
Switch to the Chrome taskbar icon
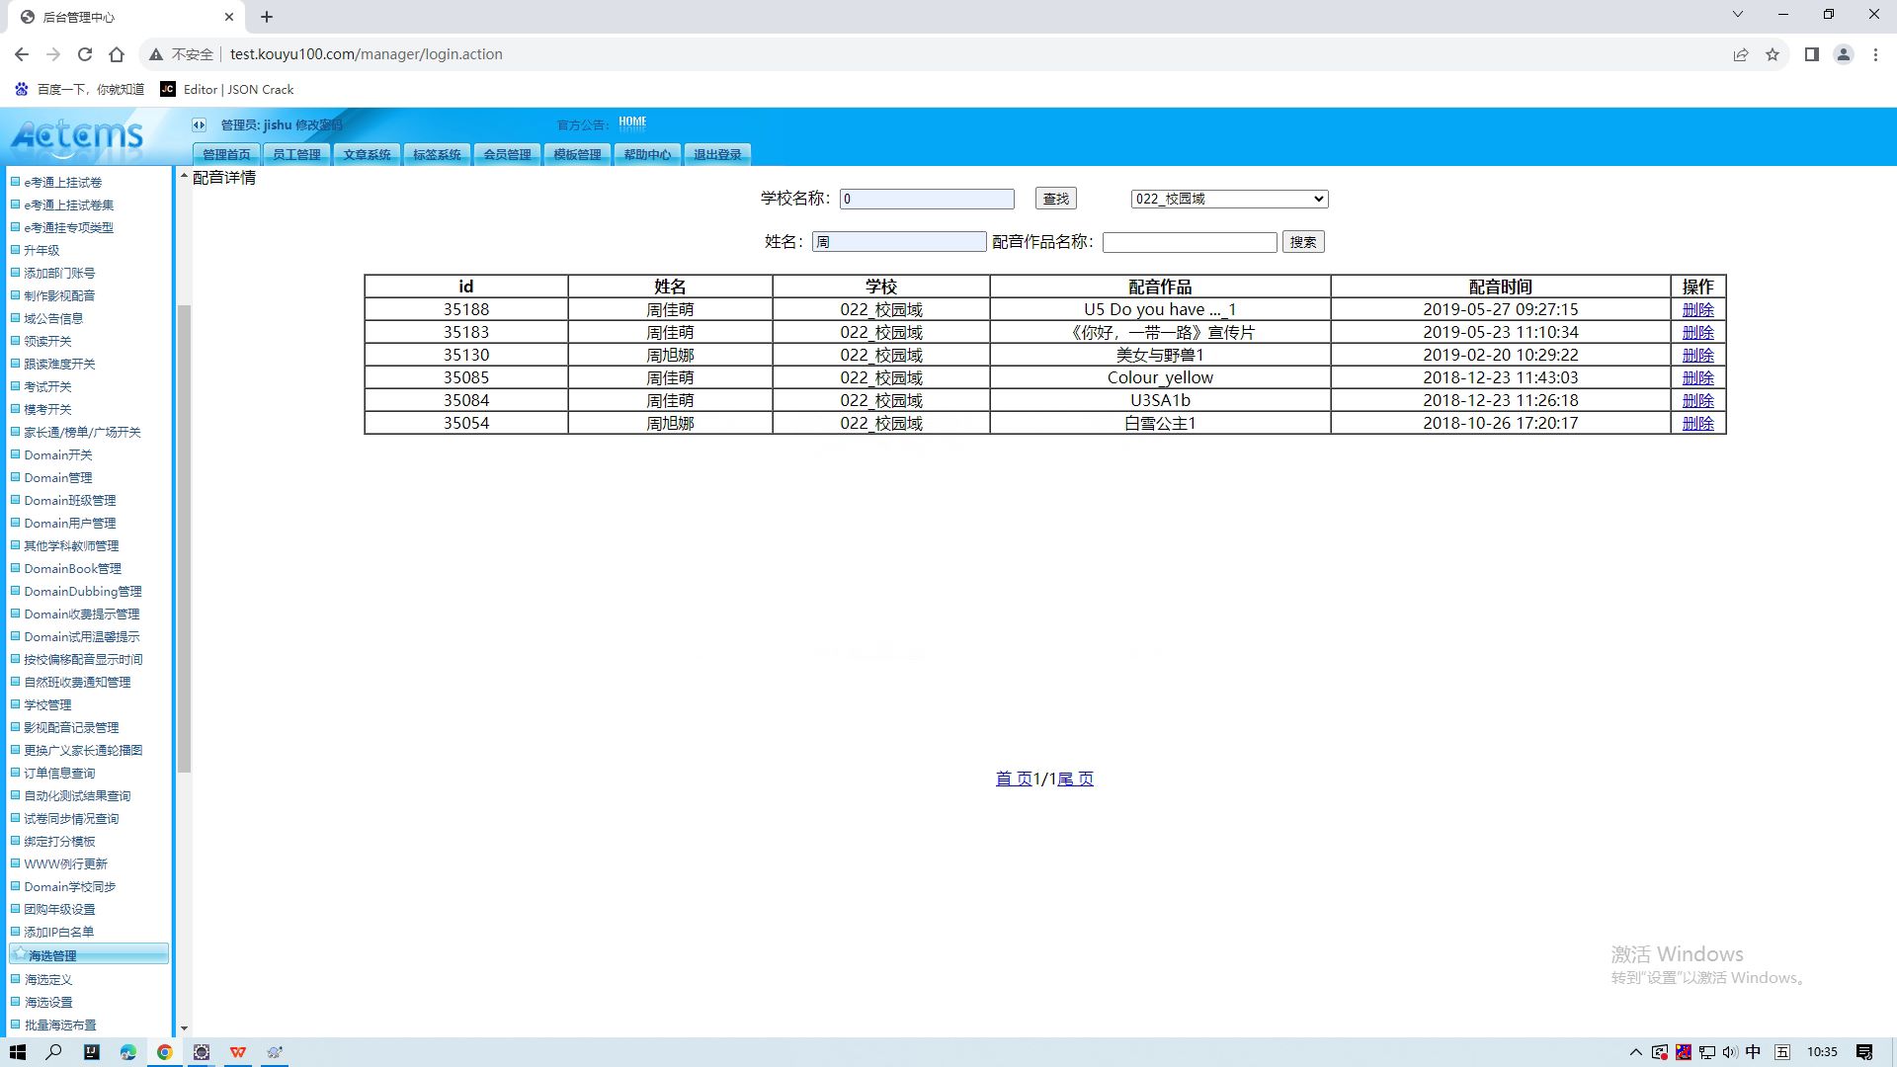tap(165, 1052)
